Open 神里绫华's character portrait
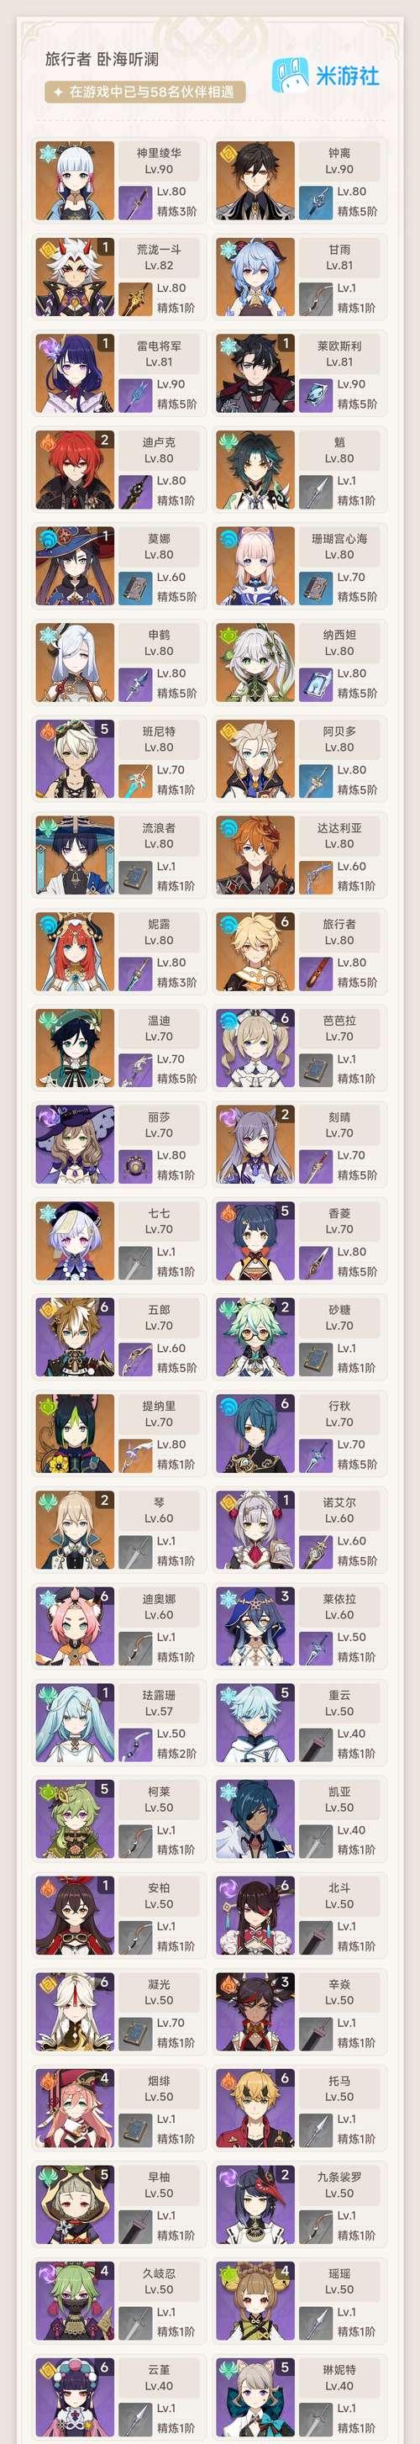This screenshot has height=2444, width=420. coord(74,180)
